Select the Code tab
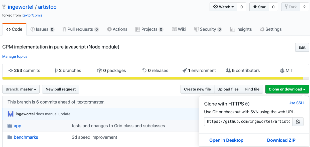Image resolution: width=310 pixels, height=147 pixels. pos(14,29)
